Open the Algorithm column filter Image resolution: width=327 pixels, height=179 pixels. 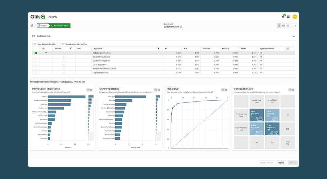(158, 48)
